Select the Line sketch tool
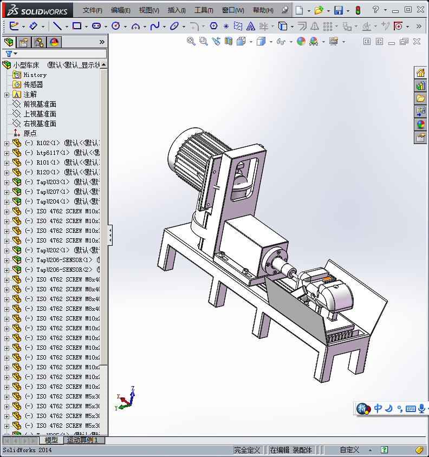429x457 pixels. (57, 26)
